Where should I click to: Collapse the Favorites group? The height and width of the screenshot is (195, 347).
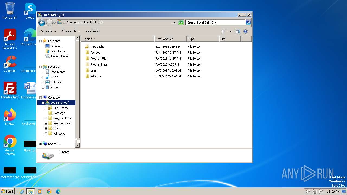tap(40, 41)
